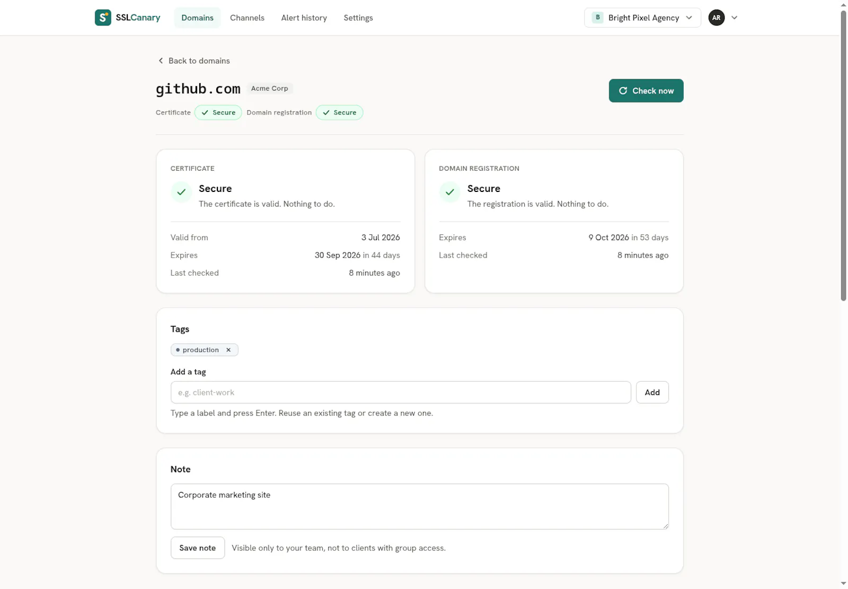The width and height of the screenshot is (848, 589).
Task: Click the AR user avatar
Action: pos(716,17)
